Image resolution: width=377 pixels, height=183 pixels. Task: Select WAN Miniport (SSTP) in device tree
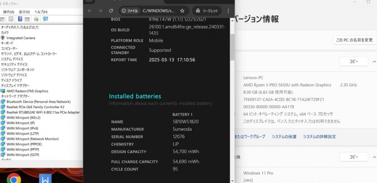tap(23, 155)
